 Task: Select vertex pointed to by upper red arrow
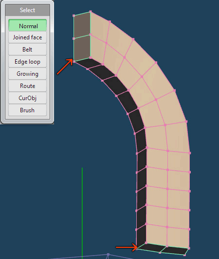(74, 61)
